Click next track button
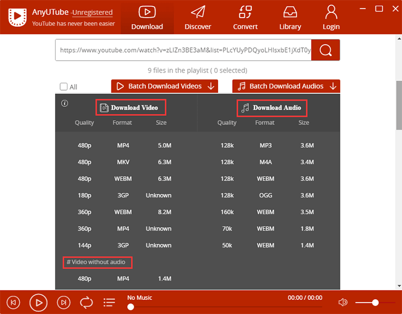Viewport: 402px width, 314px height. click(64, 302)
